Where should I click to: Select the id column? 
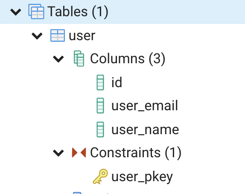(x=117, y=82)
